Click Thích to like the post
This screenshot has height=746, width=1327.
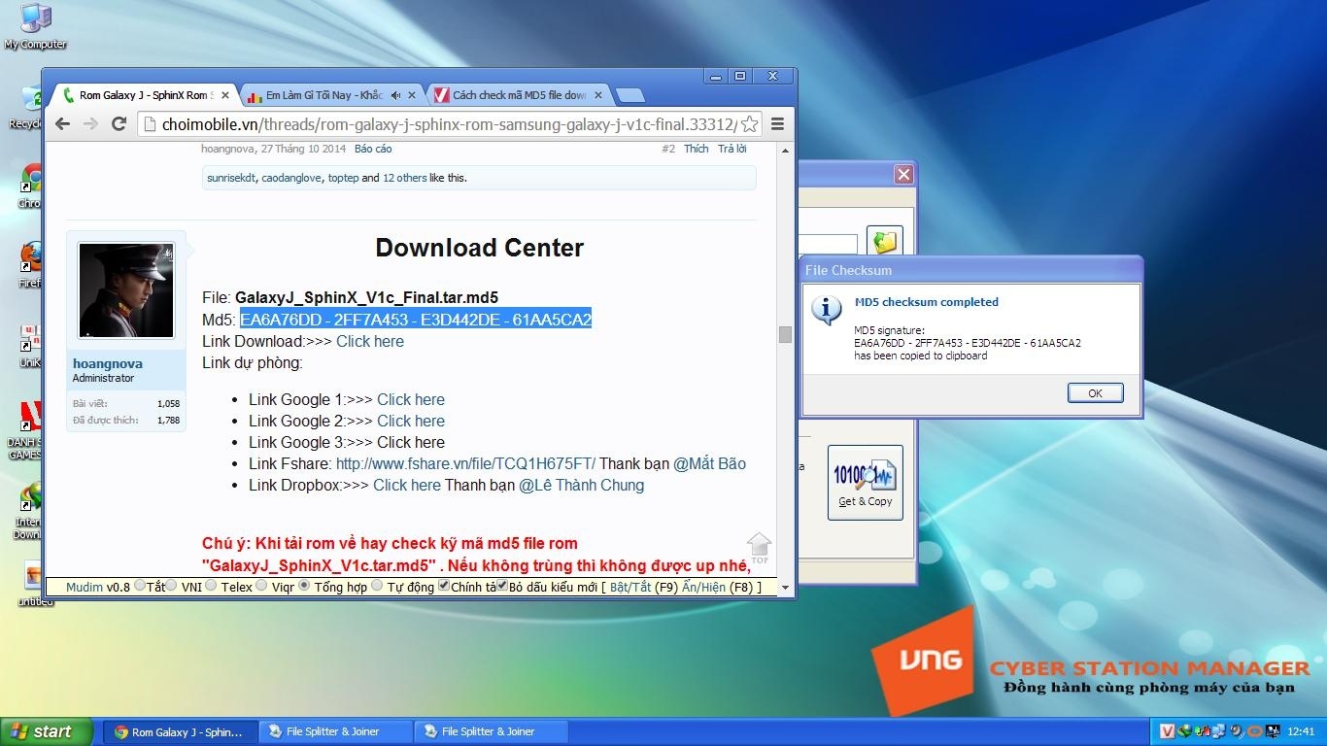click(x=697, y=149)
